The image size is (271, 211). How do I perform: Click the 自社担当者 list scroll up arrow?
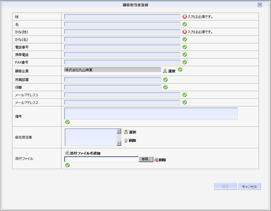[x=119, y=131]
